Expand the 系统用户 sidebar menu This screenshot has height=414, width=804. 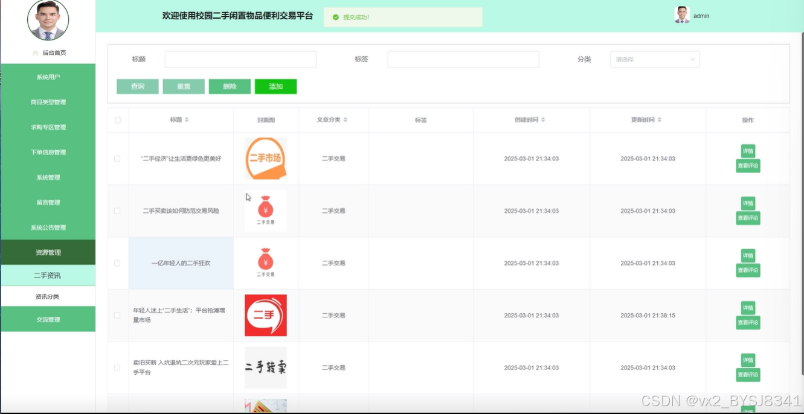(48, 77)
